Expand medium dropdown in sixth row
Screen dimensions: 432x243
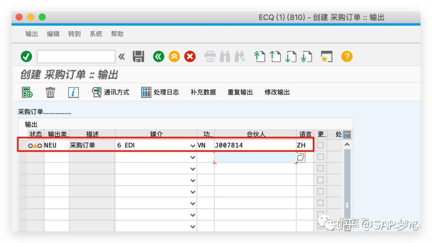pos(193,204)
